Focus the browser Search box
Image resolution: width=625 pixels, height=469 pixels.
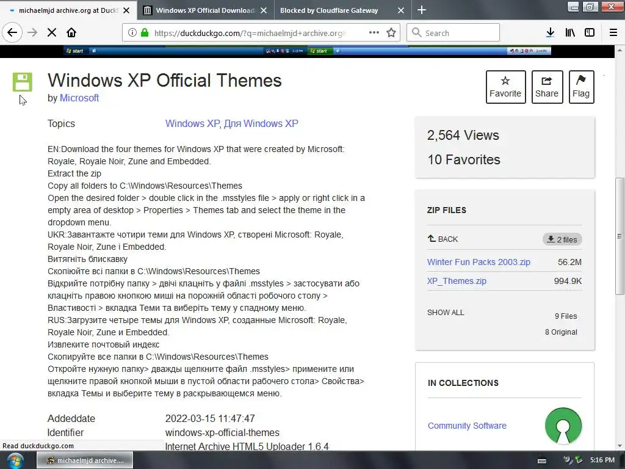click(453, 33)
